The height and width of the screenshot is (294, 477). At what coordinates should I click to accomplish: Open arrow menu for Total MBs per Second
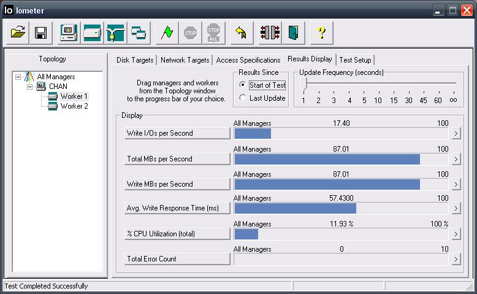(456, 160)
